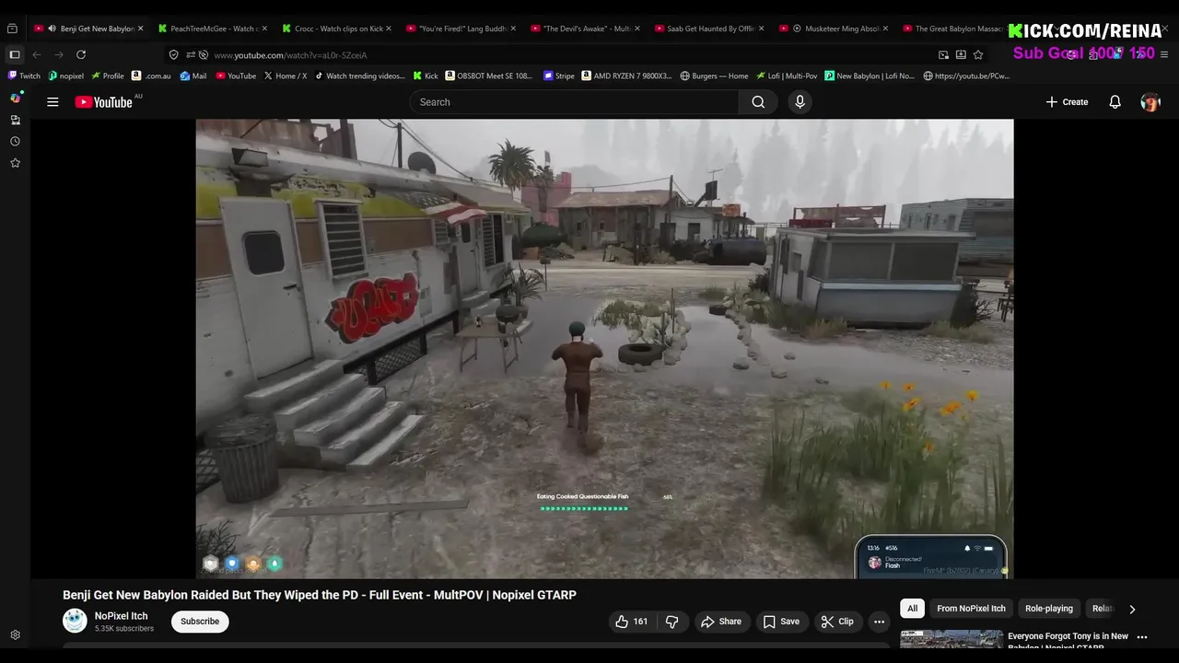This screenshot has width=1179, height=663.
Task: Click the YouTube search input field
Action: (574, 102)
